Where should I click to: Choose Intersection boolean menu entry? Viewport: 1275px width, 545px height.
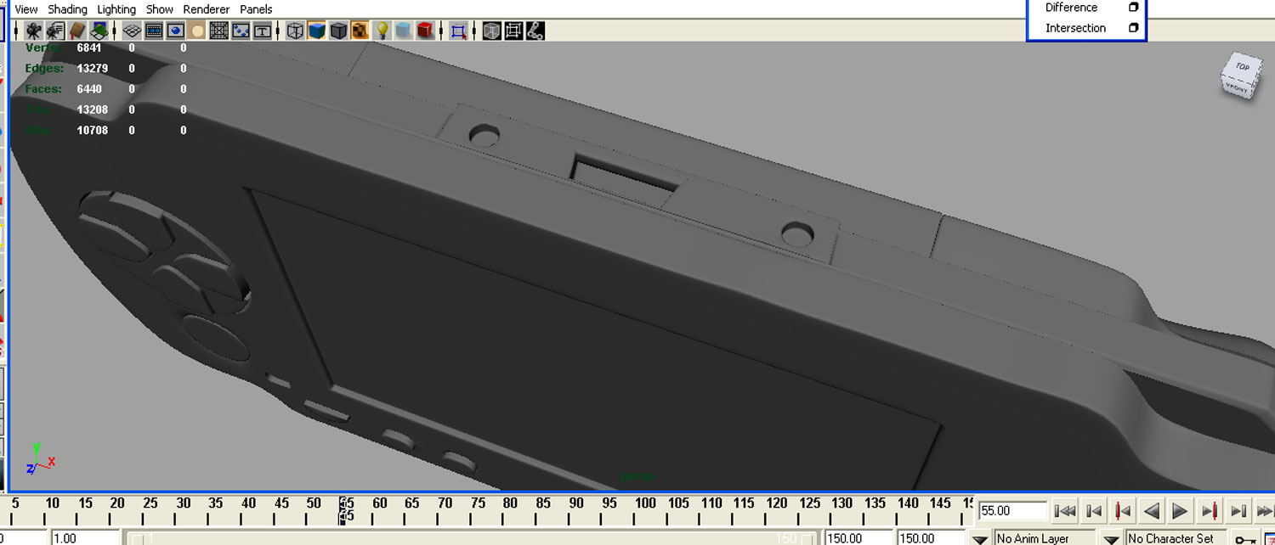point(1075,28)
